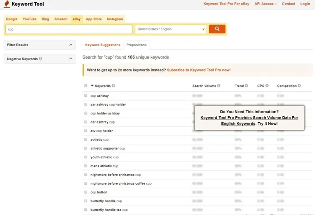315x215 pixels.
Task: Select the eBay tab
Action: coord(76,19)
